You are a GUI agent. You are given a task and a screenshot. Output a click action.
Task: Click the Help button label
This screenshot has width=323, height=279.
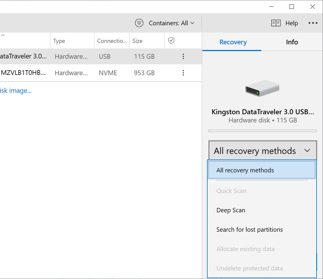pyautogui.click(x=292, y=23)
